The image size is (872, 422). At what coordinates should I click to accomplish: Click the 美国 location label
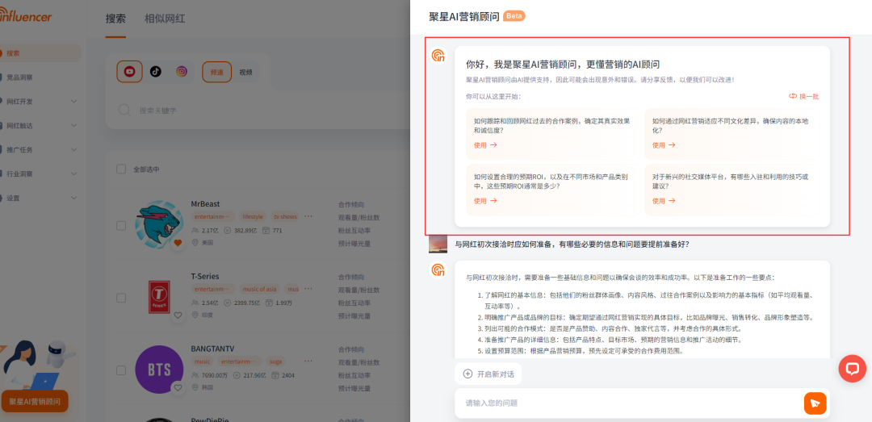(208, 243)
